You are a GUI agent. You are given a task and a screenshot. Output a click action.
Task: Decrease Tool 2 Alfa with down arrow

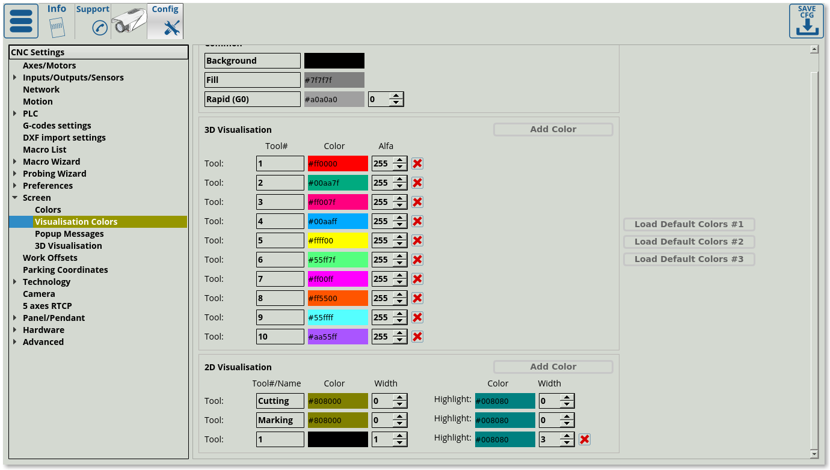[x=399, y=186]
